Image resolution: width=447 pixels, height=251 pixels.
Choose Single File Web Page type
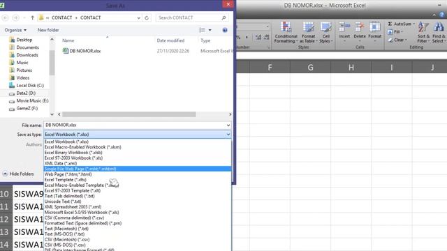pos(138,169)
